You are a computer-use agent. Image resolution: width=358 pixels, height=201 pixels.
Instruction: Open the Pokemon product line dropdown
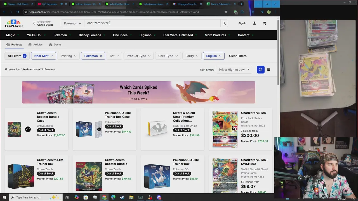tap(73, 23)
